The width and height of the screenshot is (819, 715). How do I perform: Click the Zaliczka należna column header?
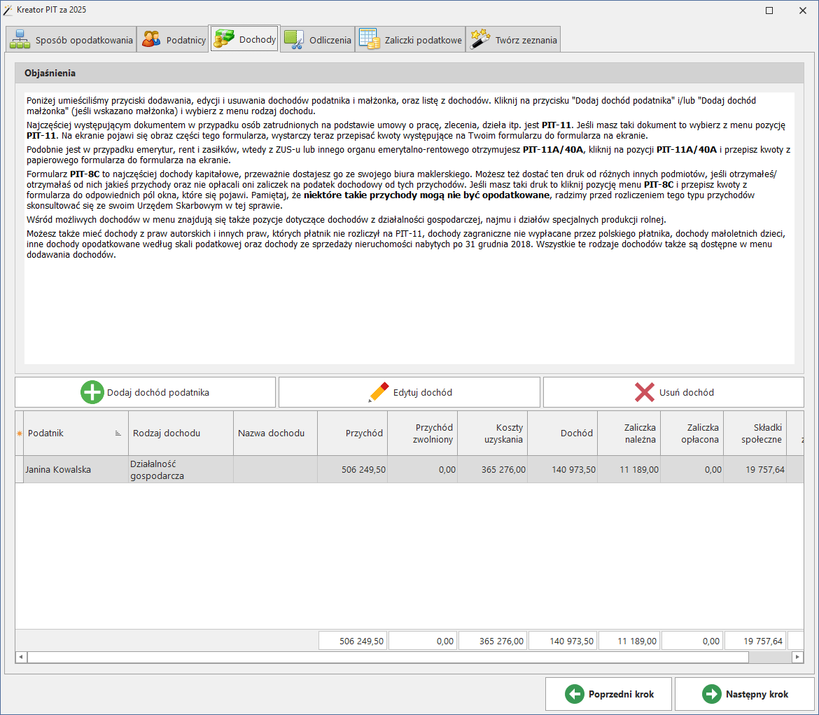[629, 433]
